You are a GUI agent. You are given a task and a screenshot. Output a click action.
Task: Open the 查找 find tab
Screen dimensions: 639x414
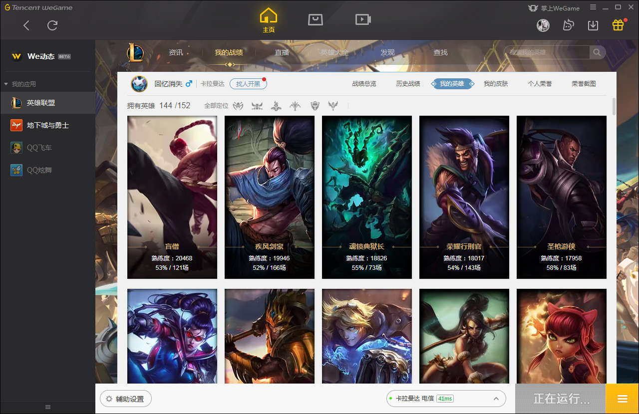(x=440, y=52)
